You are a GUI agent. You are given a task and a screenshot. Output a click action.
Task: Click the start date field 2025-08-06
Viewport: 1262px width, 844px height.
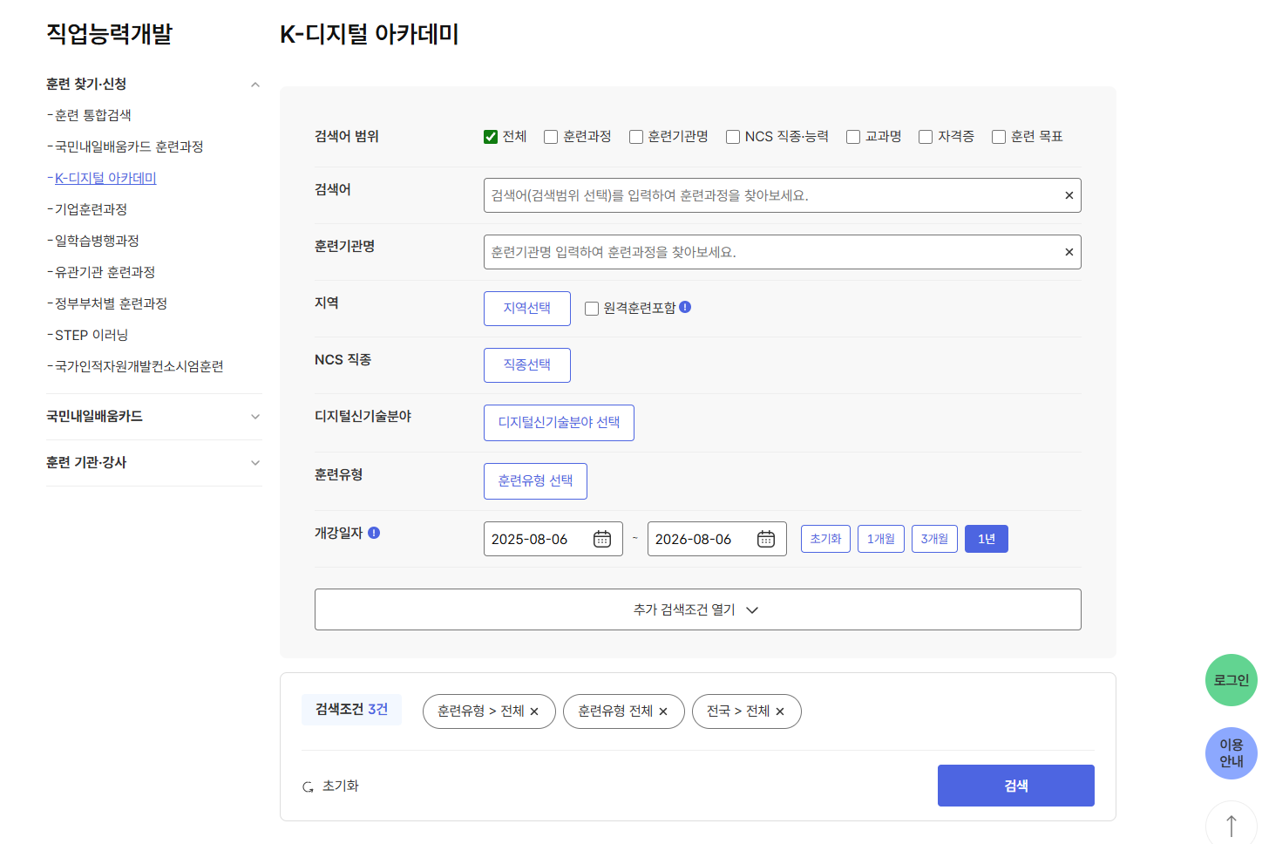coord(553,539)
